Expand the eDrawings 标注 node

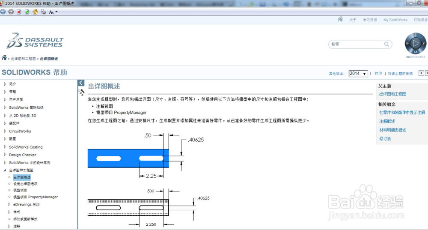(x=9, y=204)
